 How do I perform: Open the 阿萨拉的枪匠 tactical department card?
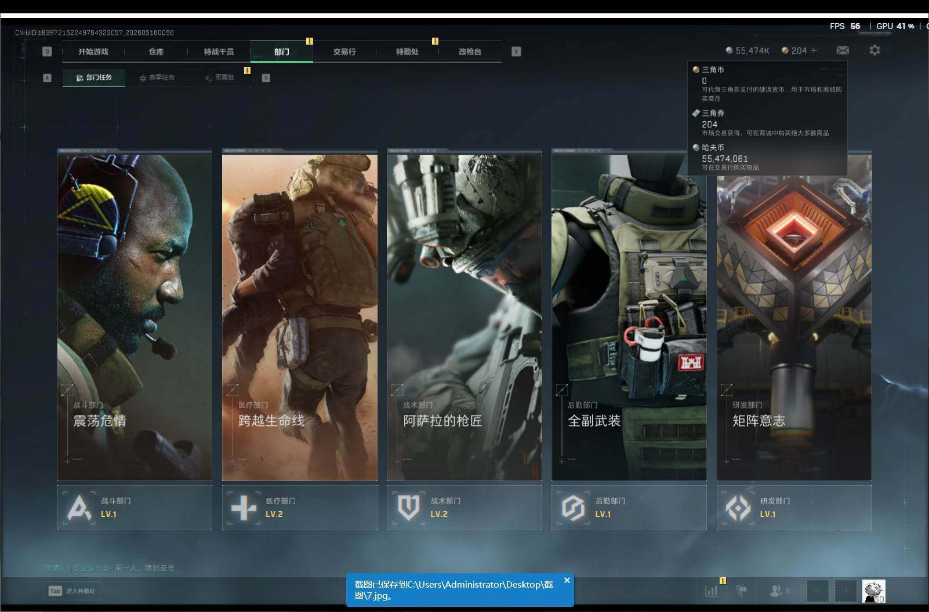pyautogui.click(x=464, y=316)
